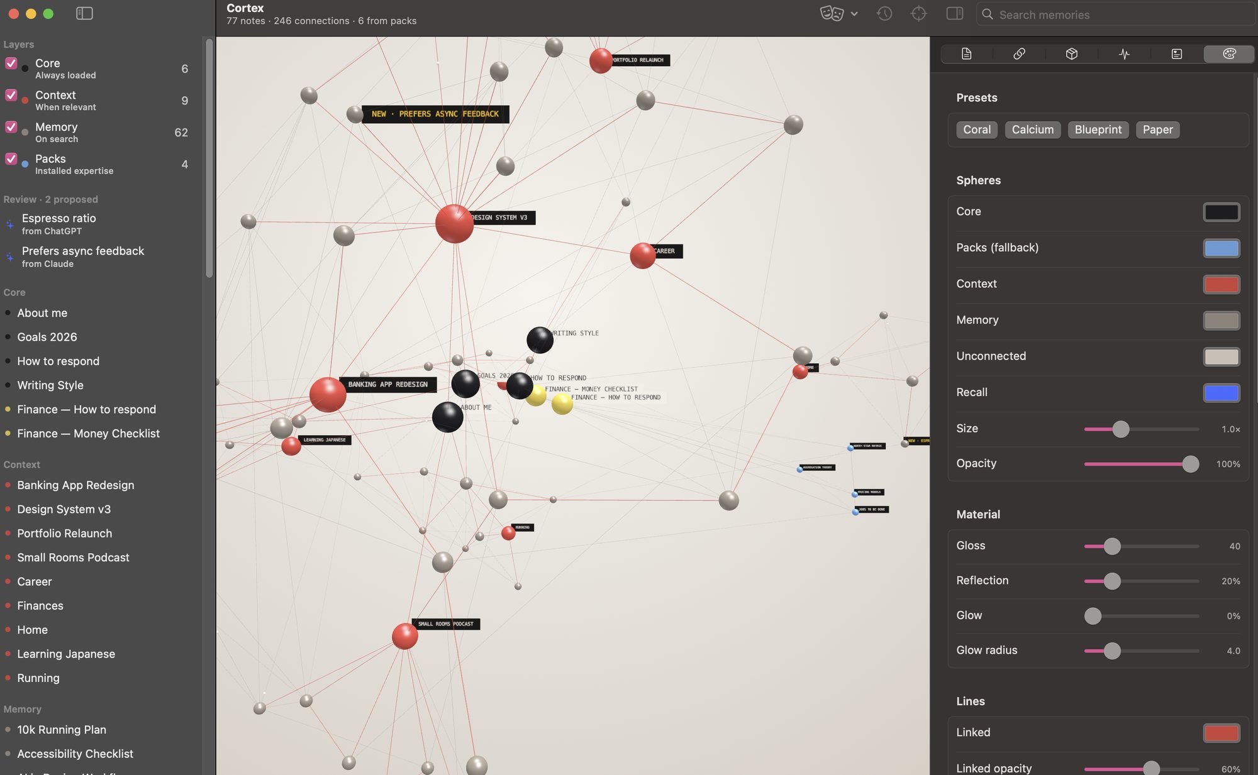Open the Core sphere color swatch
The height and width of the screenshot is (775, 1258).
tap(1222, 212)
